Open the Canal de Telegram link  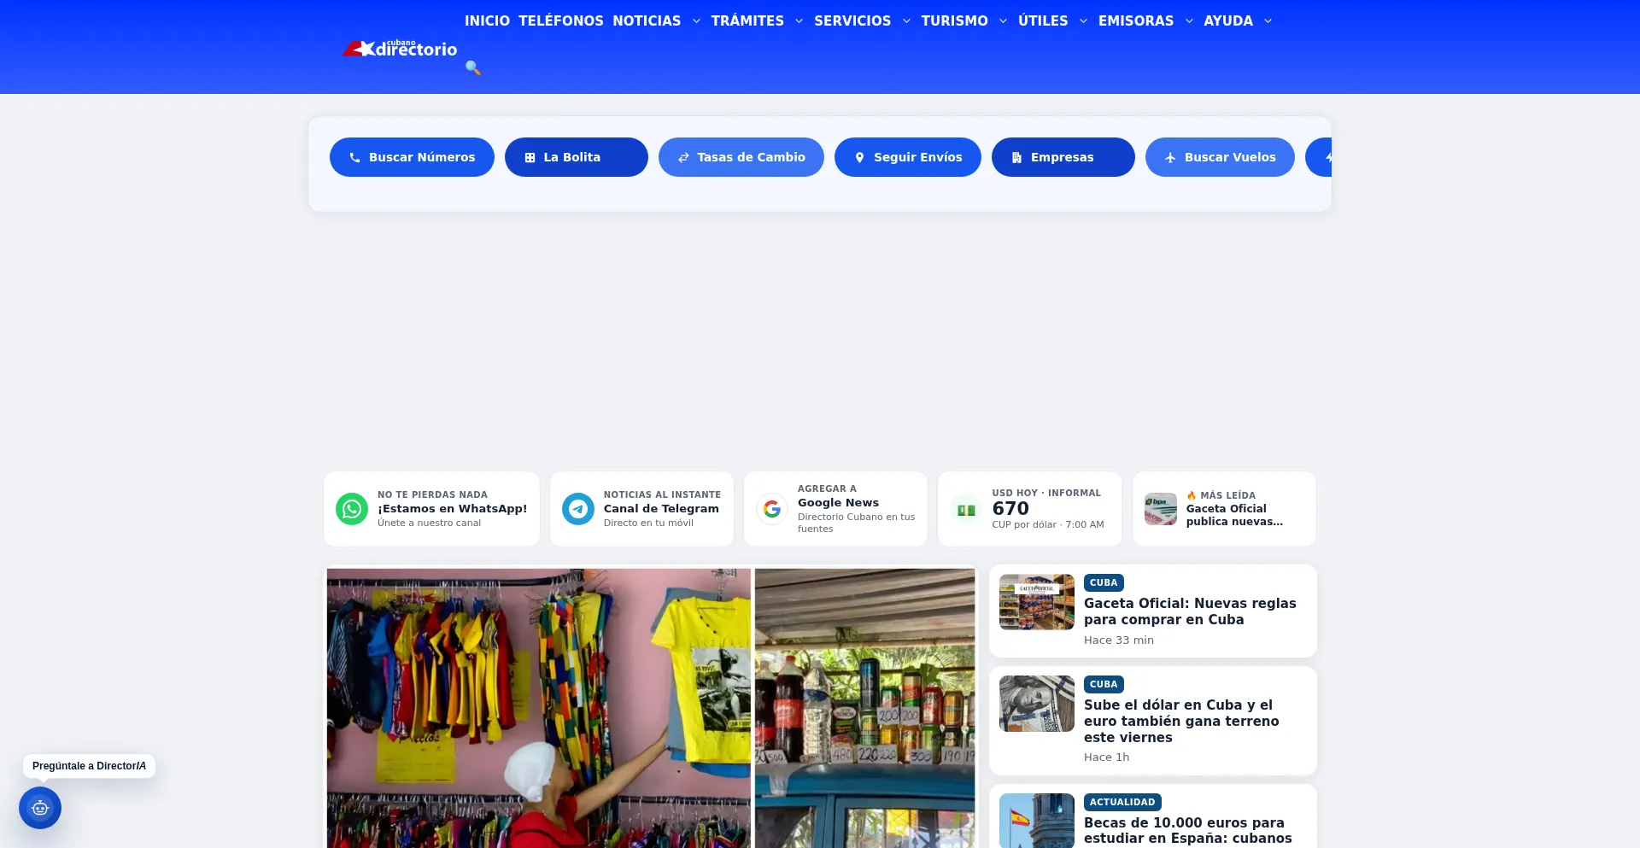click(x=661, y=508)
